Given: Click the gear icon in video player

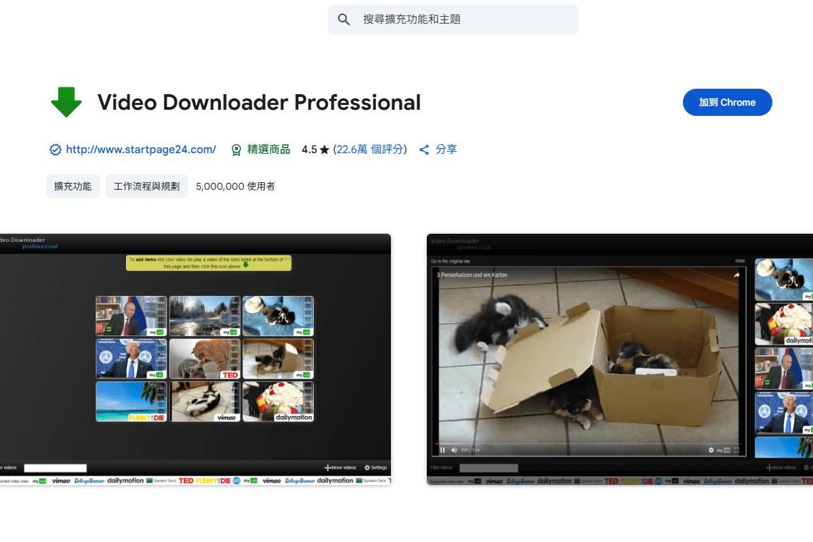Looking at the screenshot, I should [x=711, y=450].
